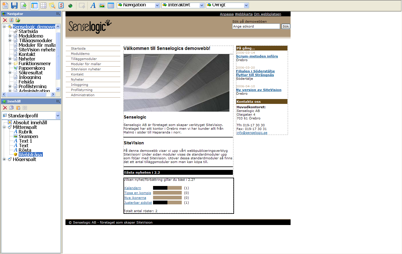Open the Navigator panel options menu

(x=58, y=14)
